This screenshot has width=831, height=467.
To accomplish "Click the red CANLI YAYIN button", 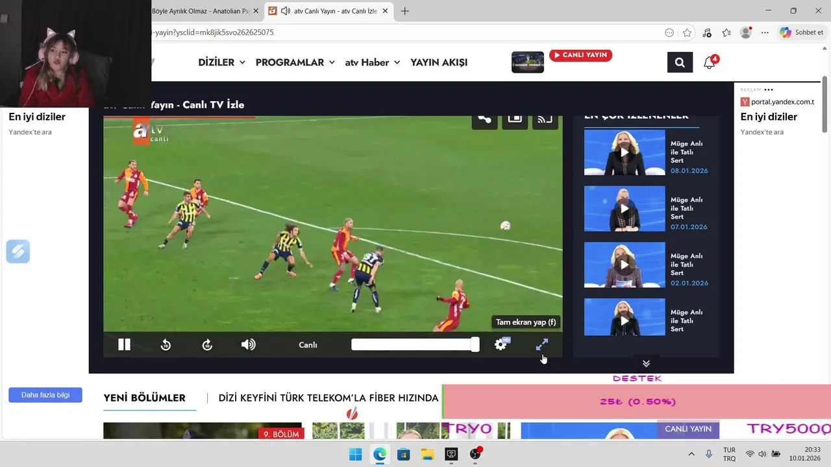I will [580, 55].
